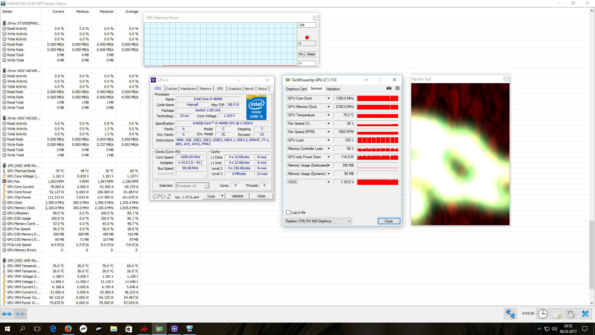This screenshot has width=595, height=335.
Task: Click the Fit y button
Action: pos(302,54)
